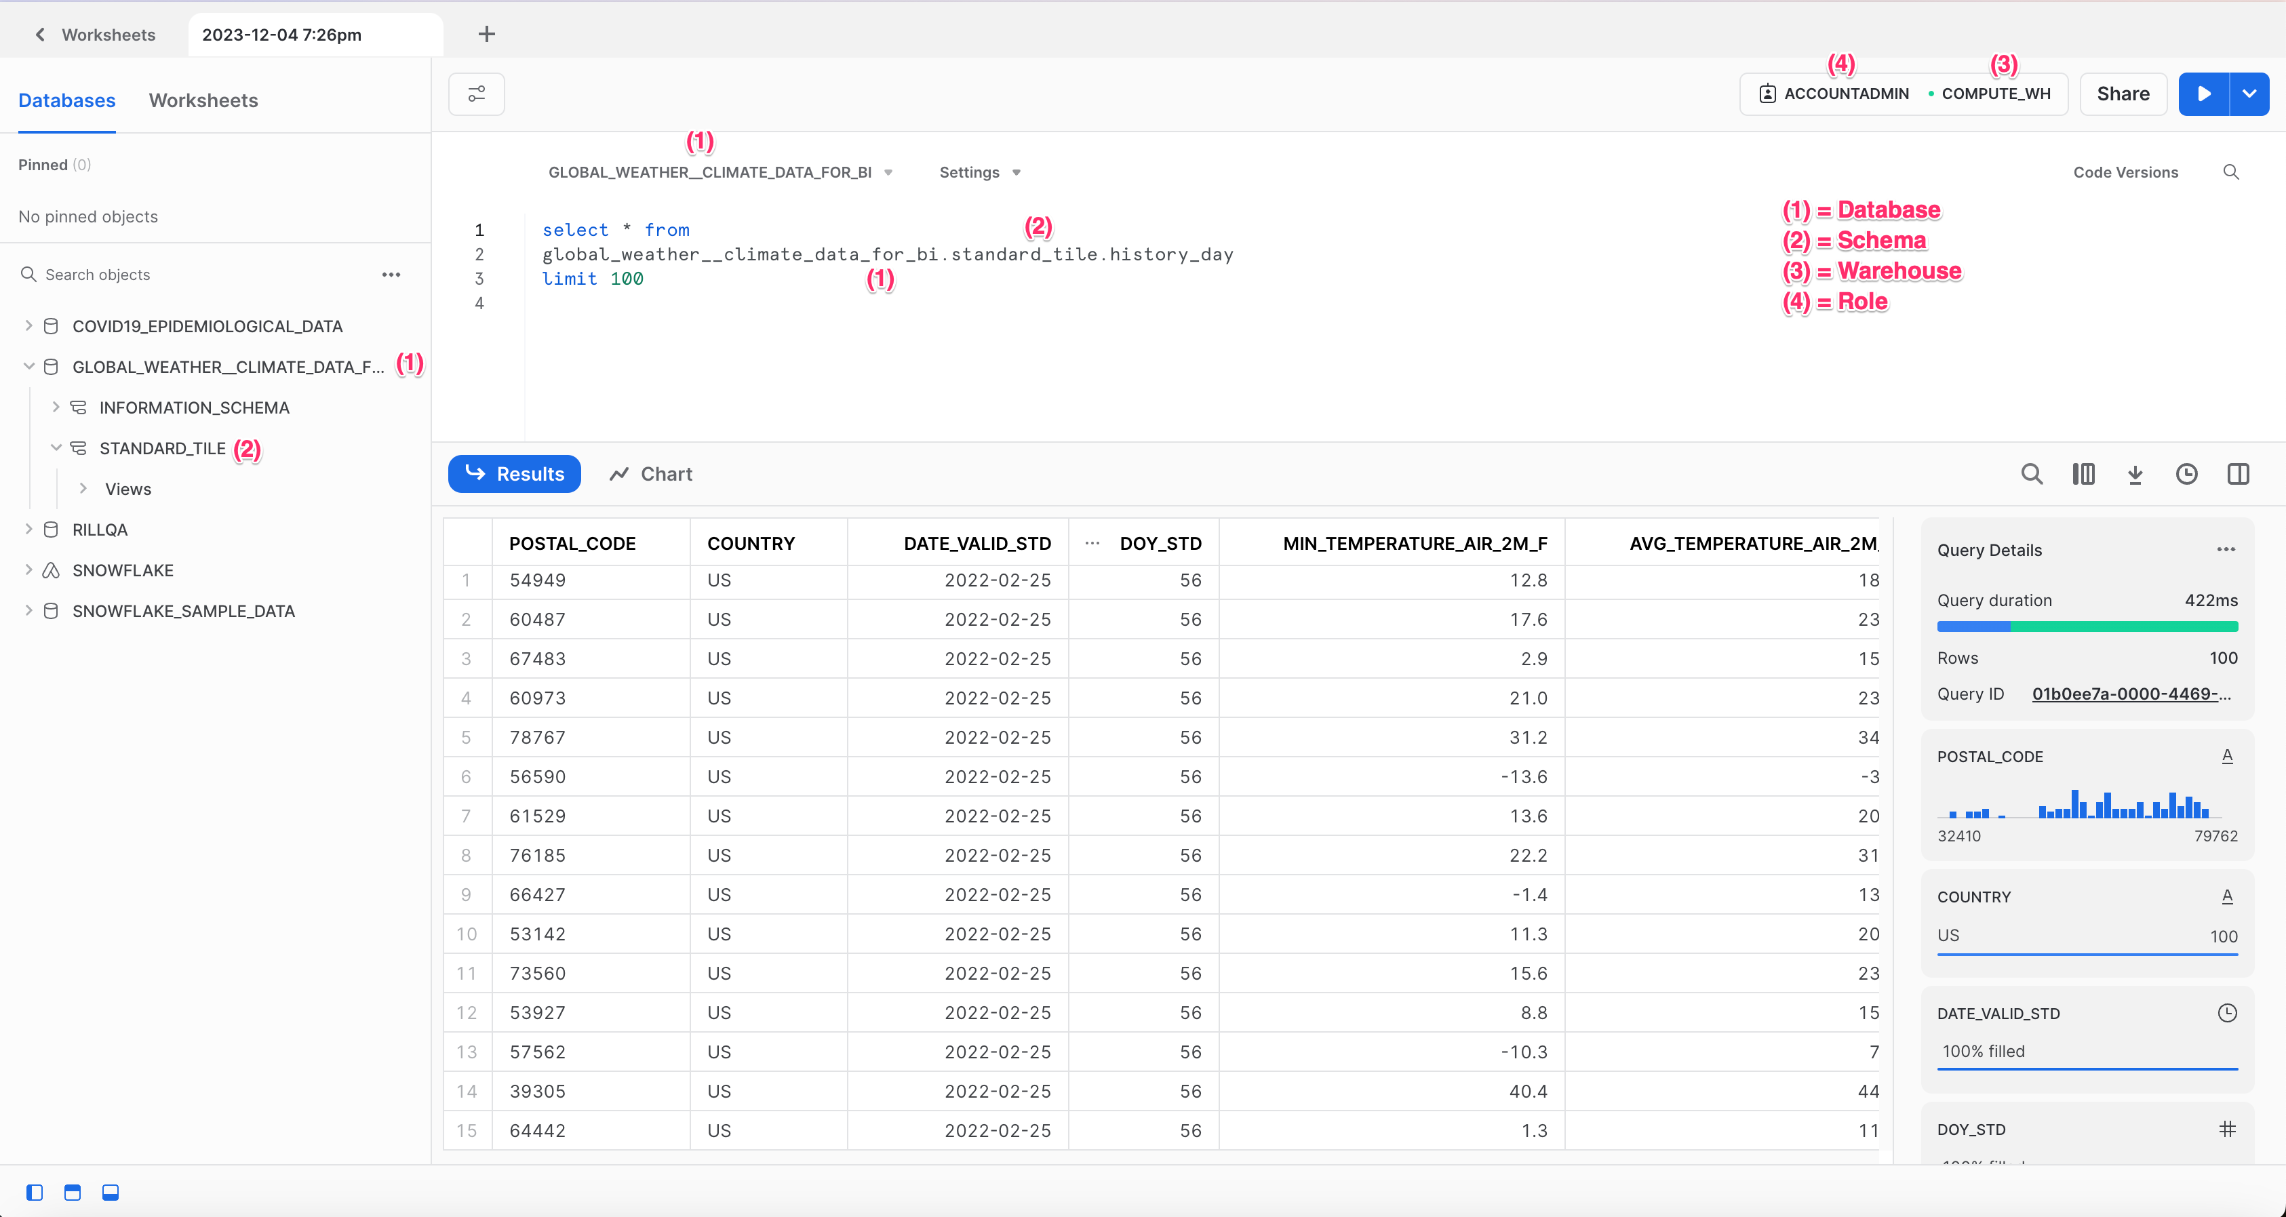Open the column selector icon in results

[2083, 475]
